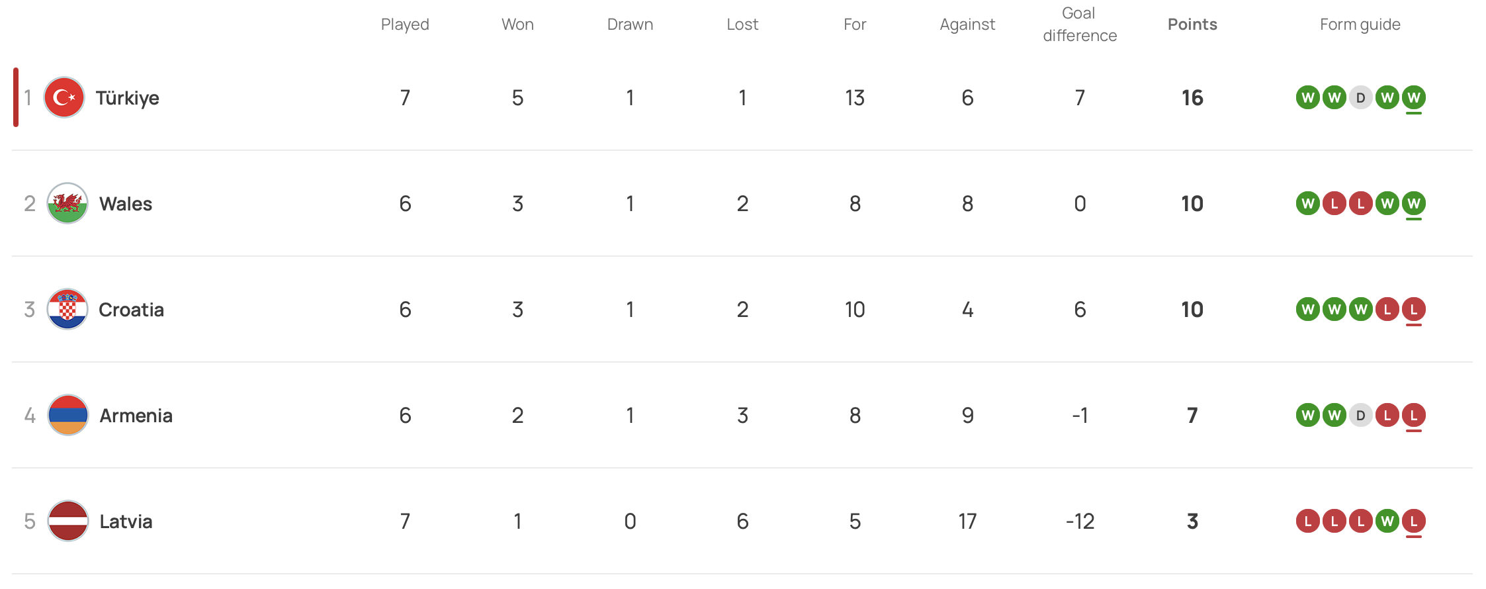
Task: Click Wales' latest underlined win badge
Action: pyautogui.click(x=1413, y=204)
